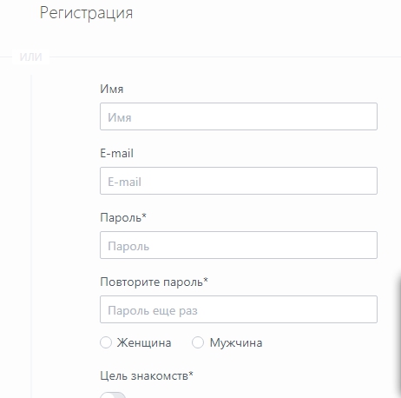The image size is (401, 398).
Task: Click the Имя field label
Action: pyautogui.click(x=112, y=89)
